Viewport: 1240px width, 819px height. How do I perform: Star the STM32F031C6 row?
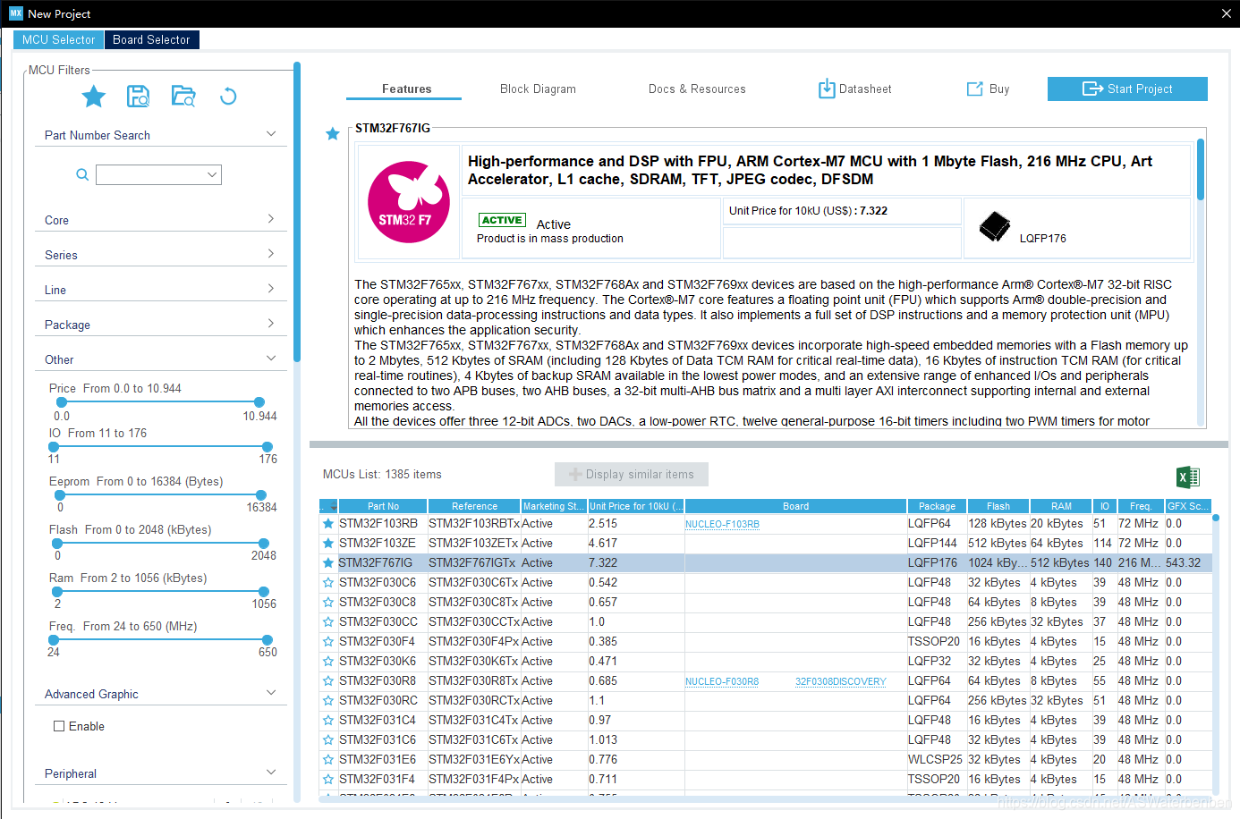click(x=328, y=740)
